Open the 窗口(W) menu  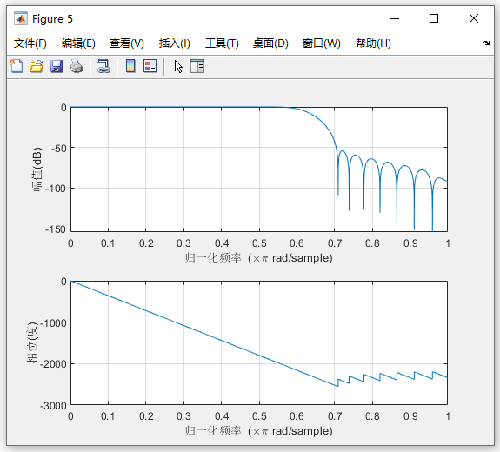coord(322,43)
